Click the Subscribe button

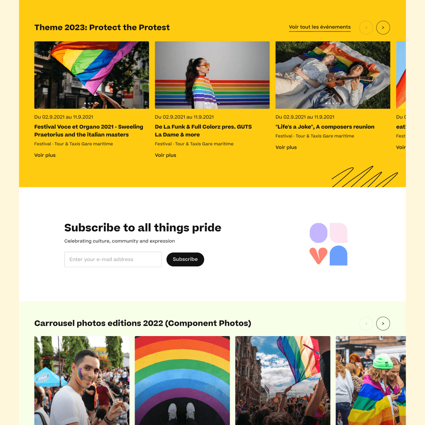point(185,259)
